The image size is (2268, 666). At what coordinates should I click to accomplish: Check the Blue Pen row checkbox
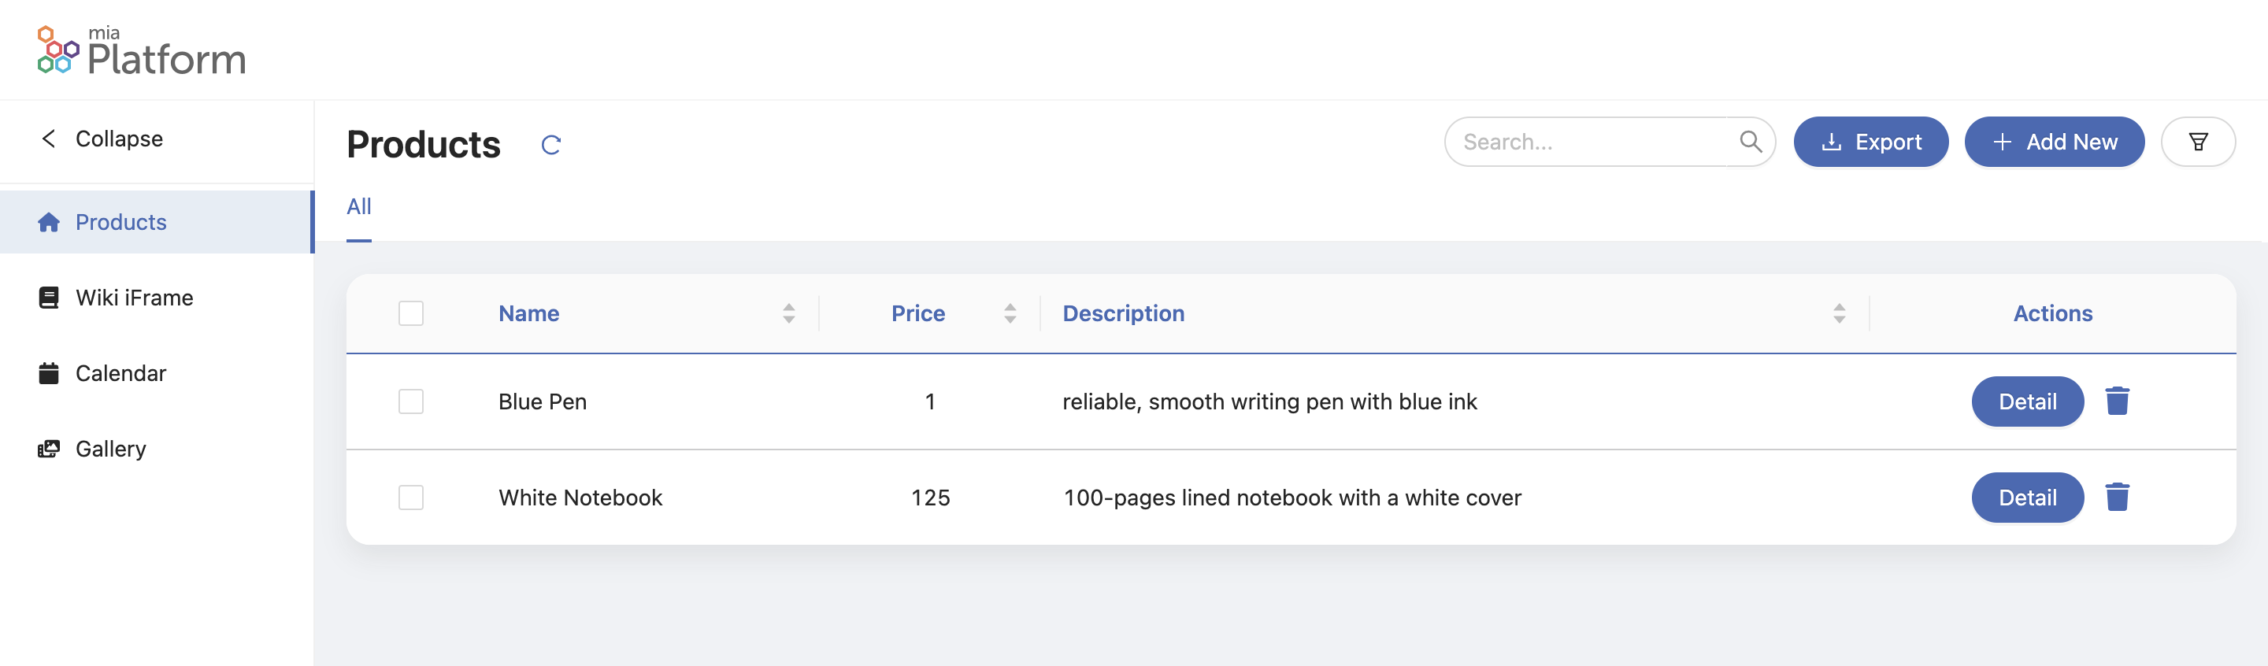(410, 401)
